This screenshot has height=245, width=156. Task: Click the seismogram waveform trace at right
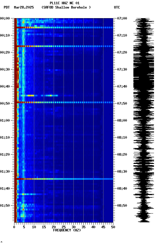tap(144, 120)
